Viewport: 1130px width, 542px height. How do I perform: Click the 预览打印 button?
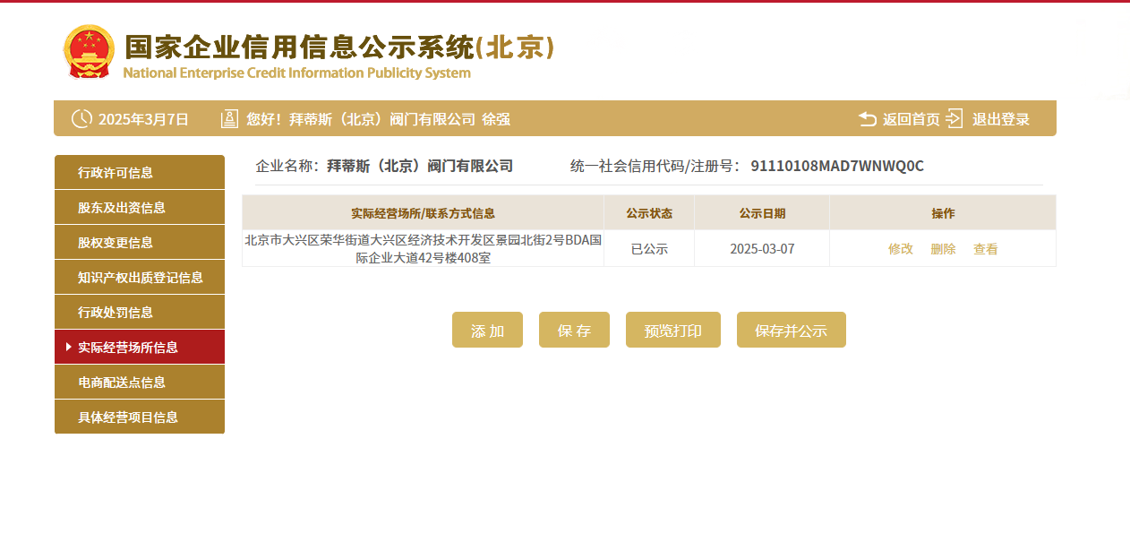(x=673, y=330)
